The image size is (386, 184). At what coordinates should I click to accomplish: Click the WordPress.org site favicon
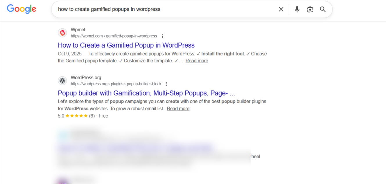pyautogui.click(x=62, y=80)
